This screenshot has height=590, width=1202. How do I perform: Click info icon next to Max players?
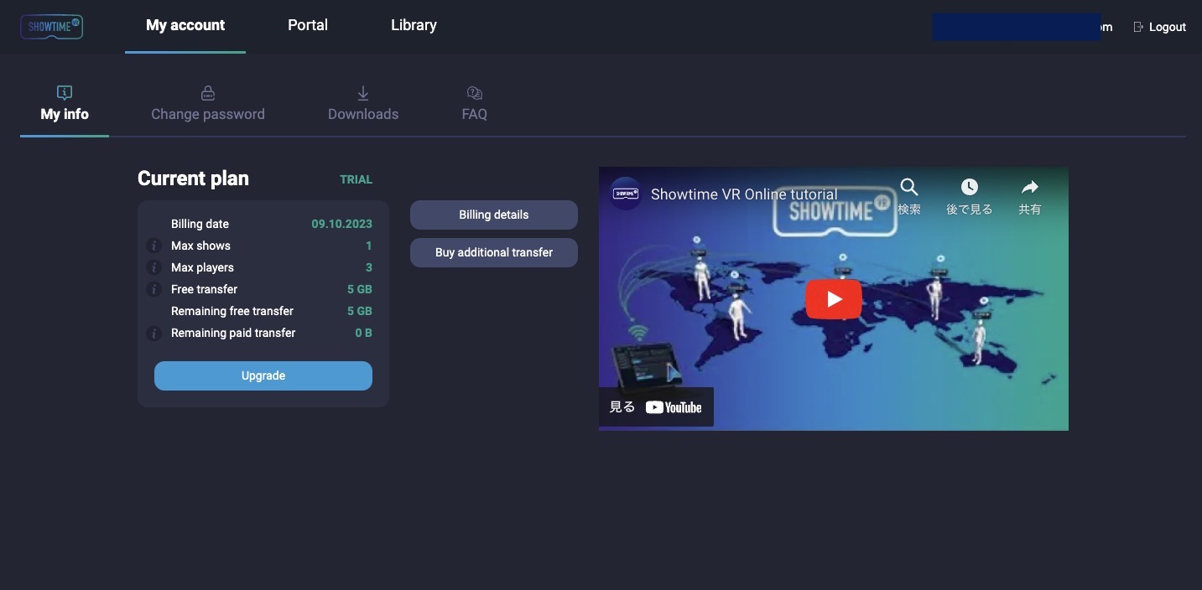click(x=154, y=267)
